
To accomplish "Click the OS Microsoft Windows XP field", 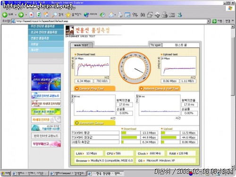I will click(x=166, y=160).
